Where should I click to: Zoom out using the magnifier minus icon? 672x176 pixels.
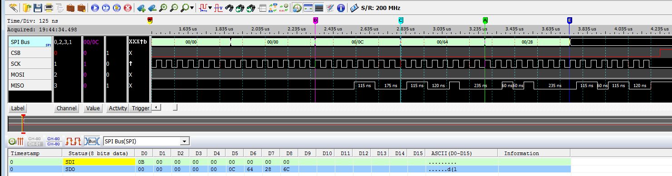click(x=174, y=8)
